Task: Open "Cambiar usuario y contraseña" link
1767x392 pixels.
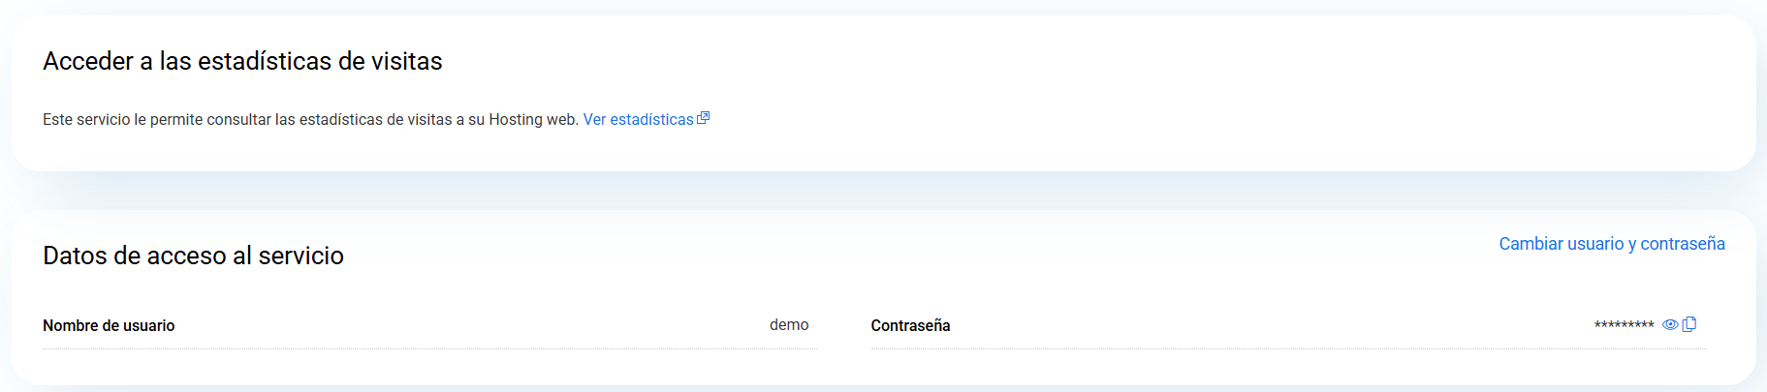Action: pos(1611,244)
